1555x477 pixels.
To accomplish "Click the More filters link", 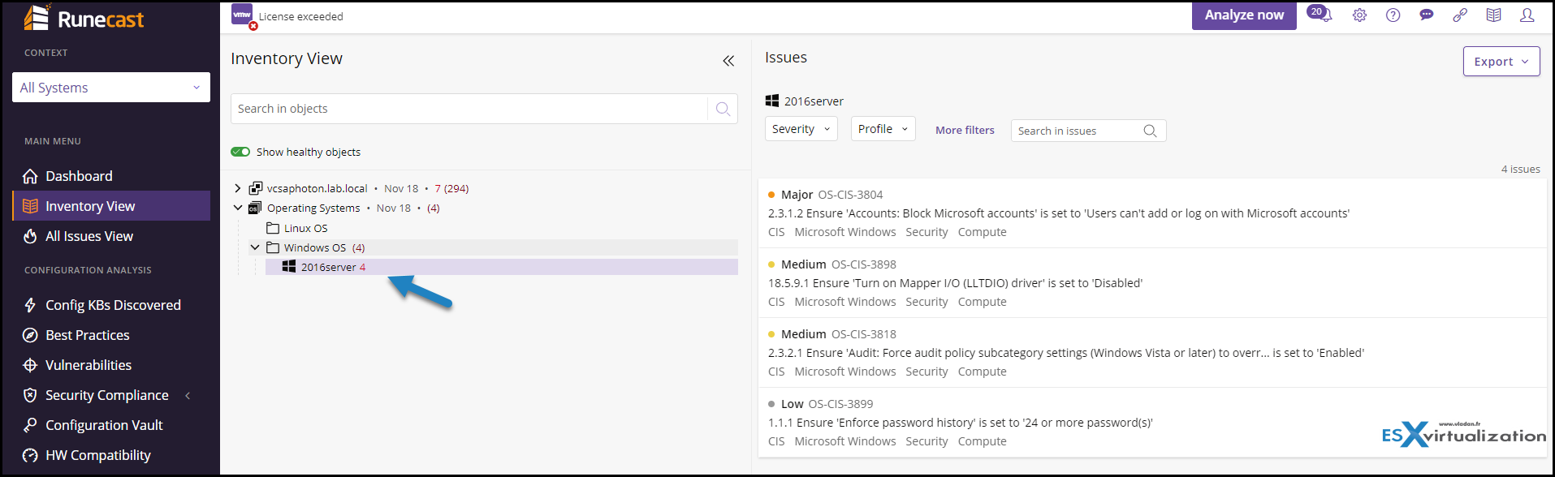I will pyautogui.click(x=965, y=130).
